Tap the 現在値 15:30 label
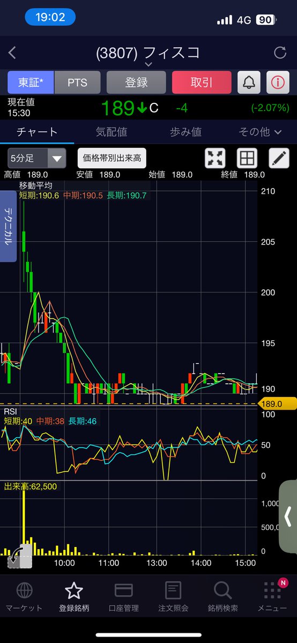The width and height of the screenshot is (297, 643). [21, 108]
